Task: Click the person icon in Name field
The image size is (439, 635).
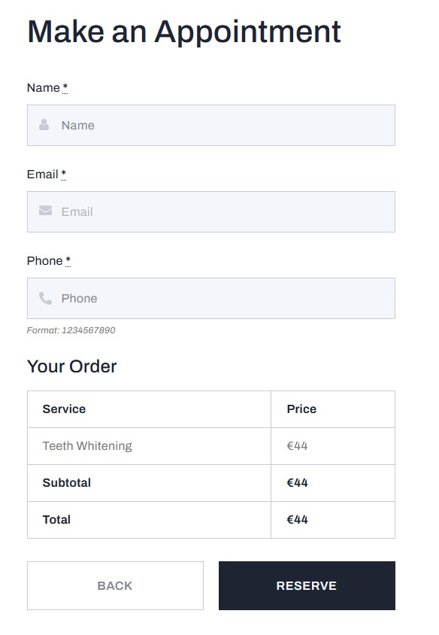Action: 44,125
